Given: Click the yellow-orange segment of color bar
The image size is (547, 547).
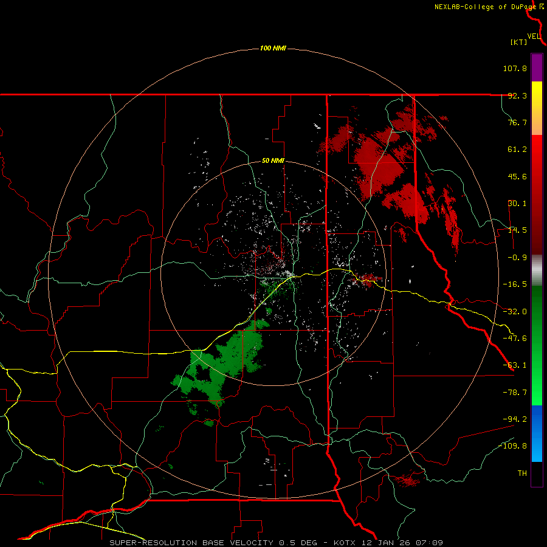Looking at the screenshot, I should (x=537, y=108).
